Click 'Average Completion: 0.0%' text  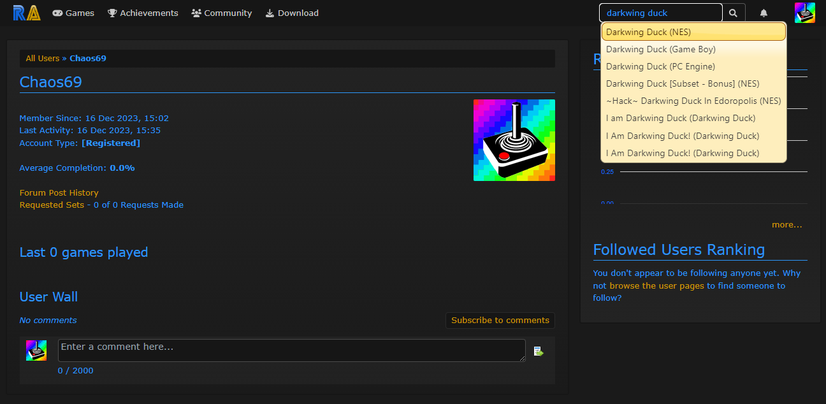point(77,168)
